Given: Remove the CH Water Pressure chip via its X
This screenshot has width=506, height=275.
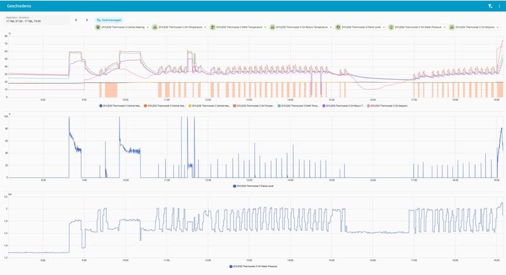Looking at the screenshot, I should tap(445, 27).
